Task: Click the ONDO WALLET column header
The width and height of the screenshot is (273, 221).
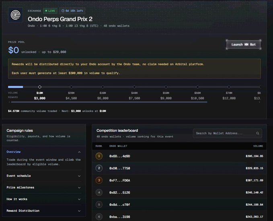Action: 118,146
